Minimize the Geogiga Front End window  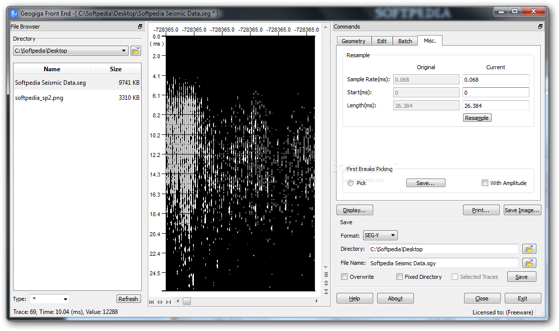501,12
